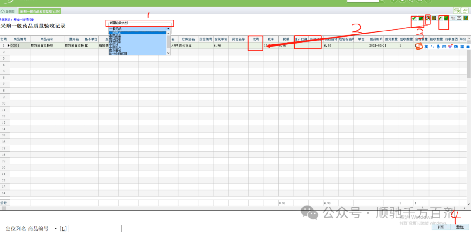Choose highlighted 一般药品 in dropdown list
This screenshot has width=471, height=232.
(137, 33)
